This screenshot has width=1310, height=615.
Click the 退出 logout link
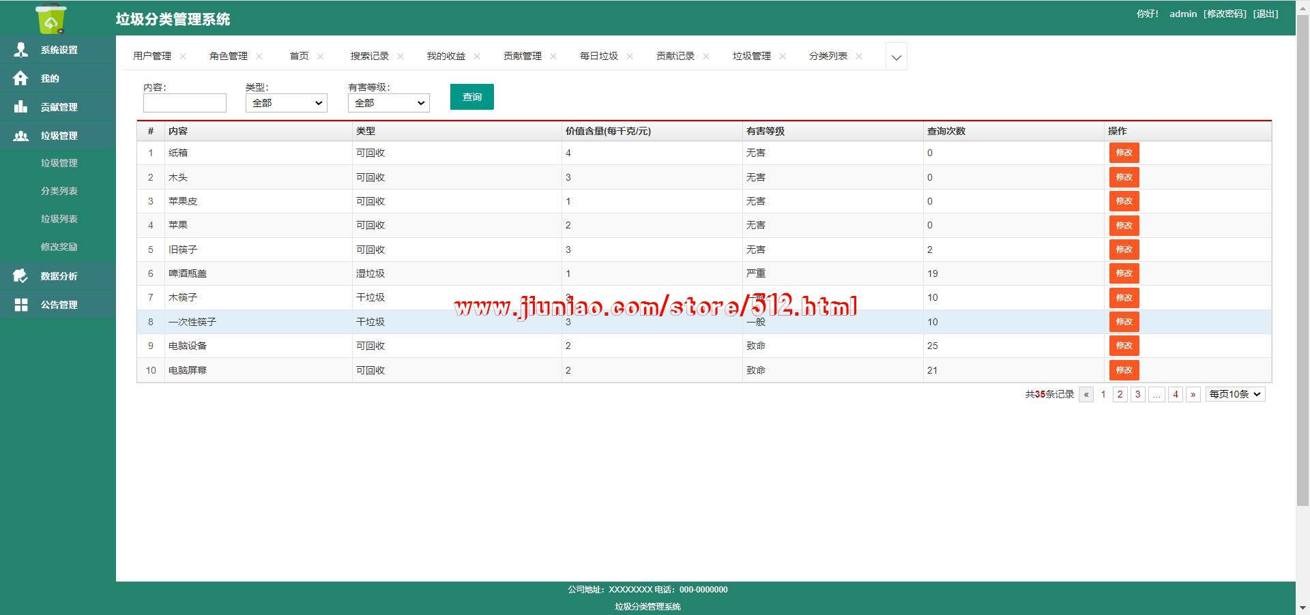pos(1266,14)
